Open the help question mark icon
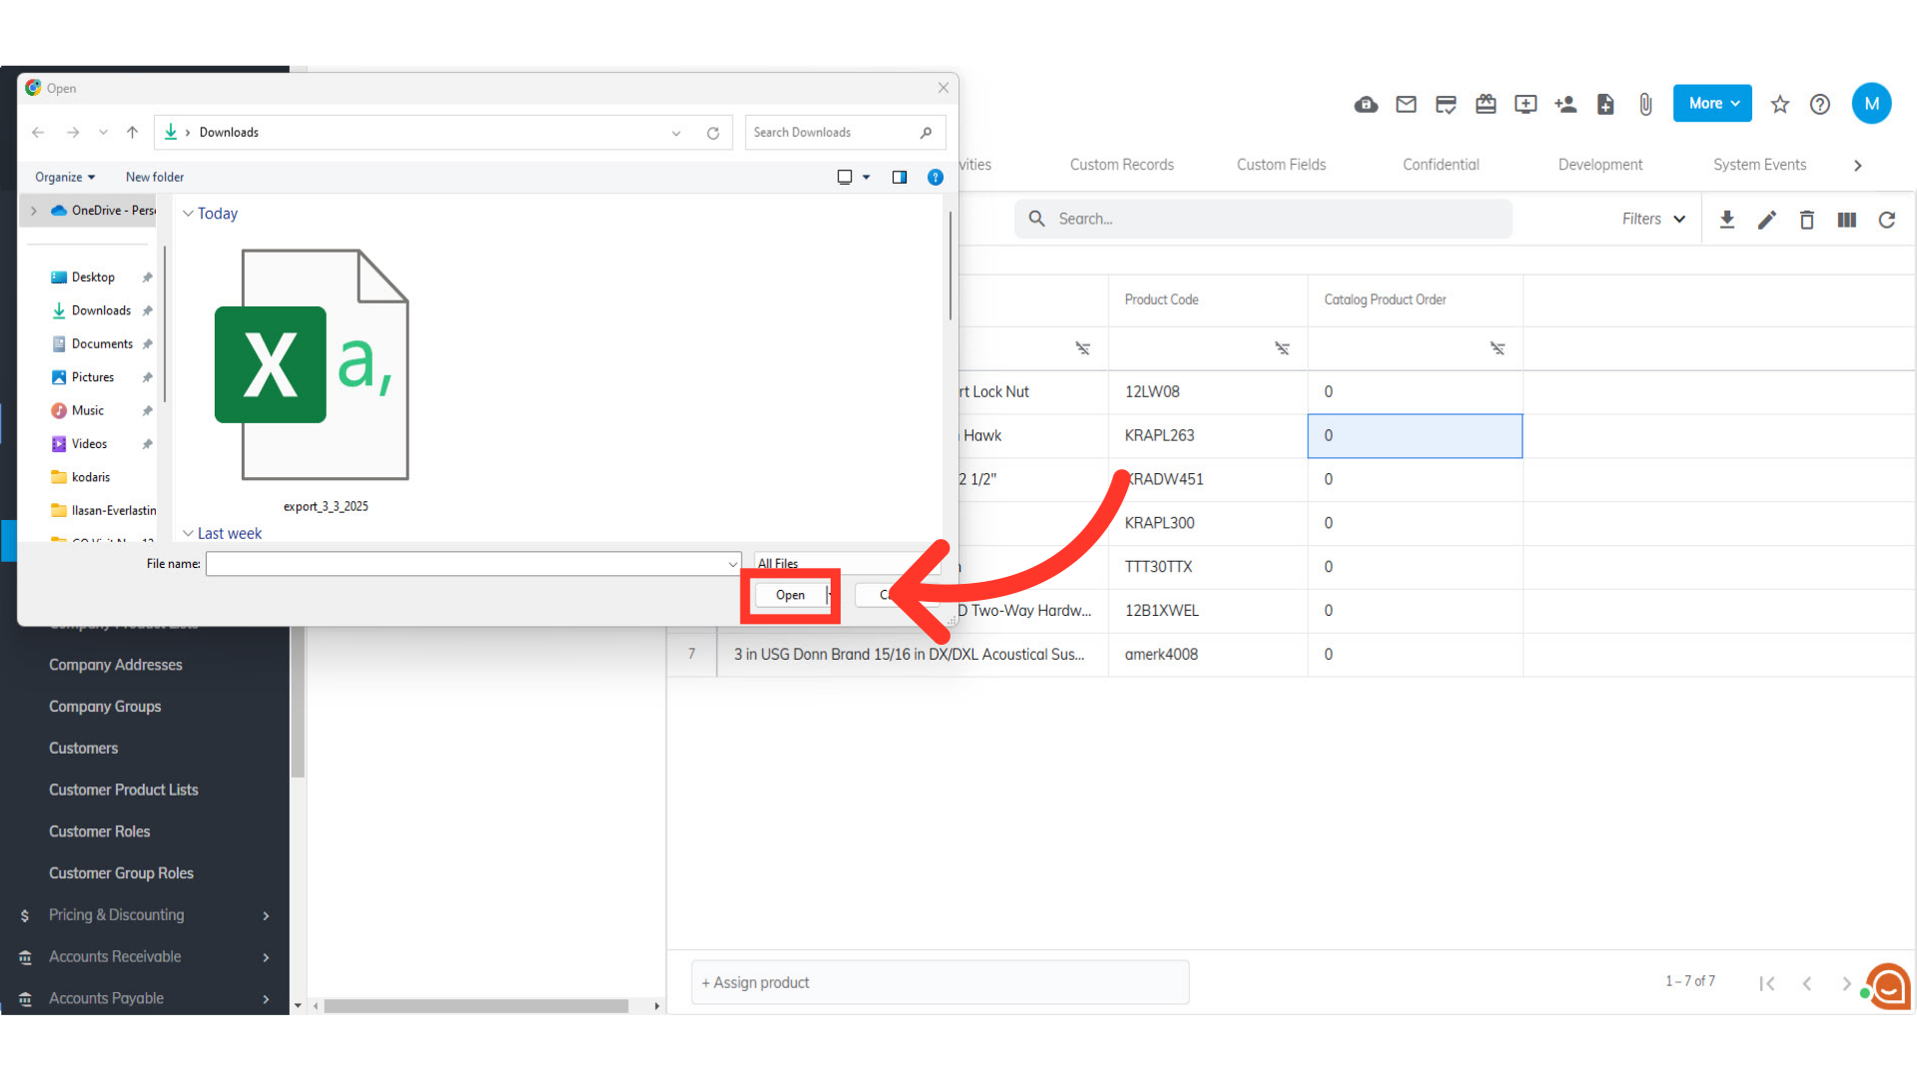The width and height of the screenshot is (1917, 1078). (x=1820, y=104)
